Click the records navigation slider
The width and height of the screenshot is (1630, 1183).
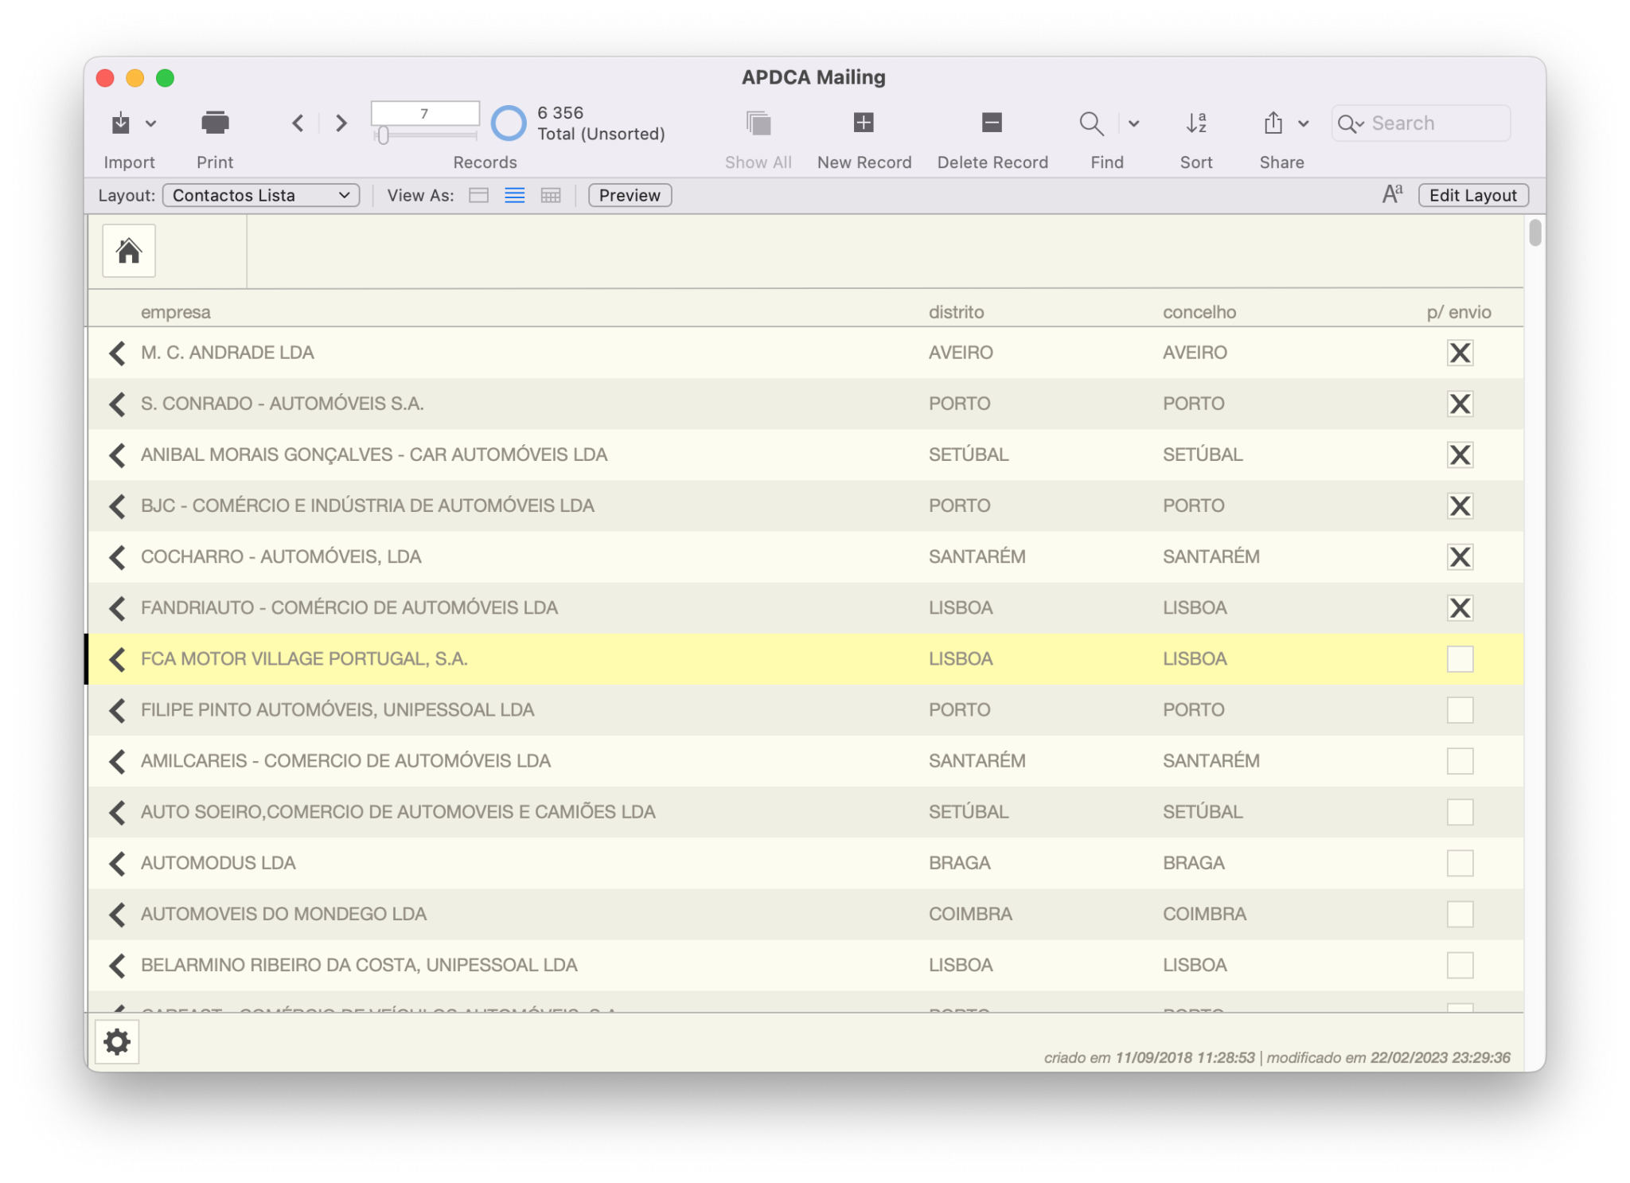[x=425, y=136]
